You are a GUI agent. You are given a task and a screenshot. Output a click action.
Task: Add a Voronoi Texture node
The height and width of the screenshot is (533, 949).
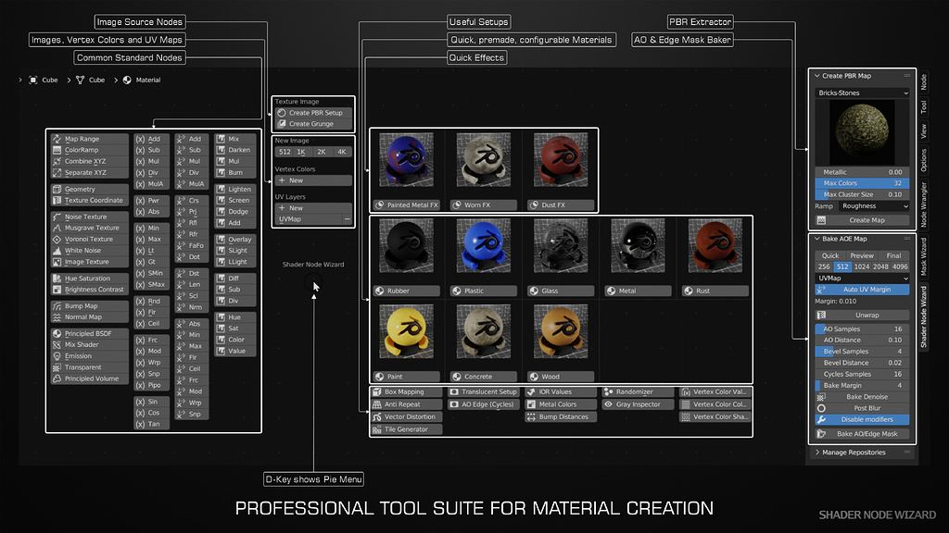(90, 239)
